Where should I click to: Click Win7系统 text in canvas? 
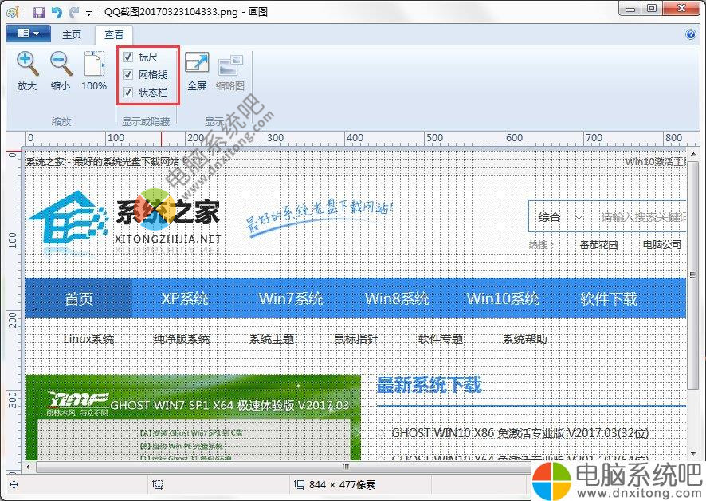click(291, 298)
